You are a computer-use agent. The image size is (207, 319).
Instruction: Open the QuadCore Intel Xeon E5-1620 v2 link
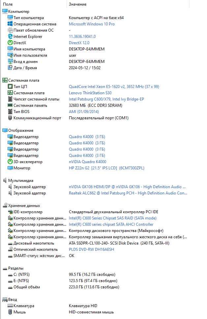(114, 86)
